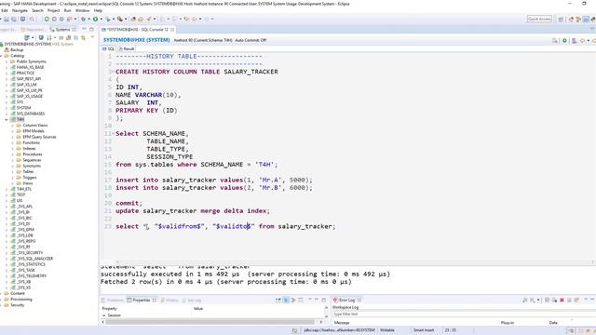The width and height of the screenshot is (596, 335).
Task: Click the Message column header in Error Log
Action: 342,323
